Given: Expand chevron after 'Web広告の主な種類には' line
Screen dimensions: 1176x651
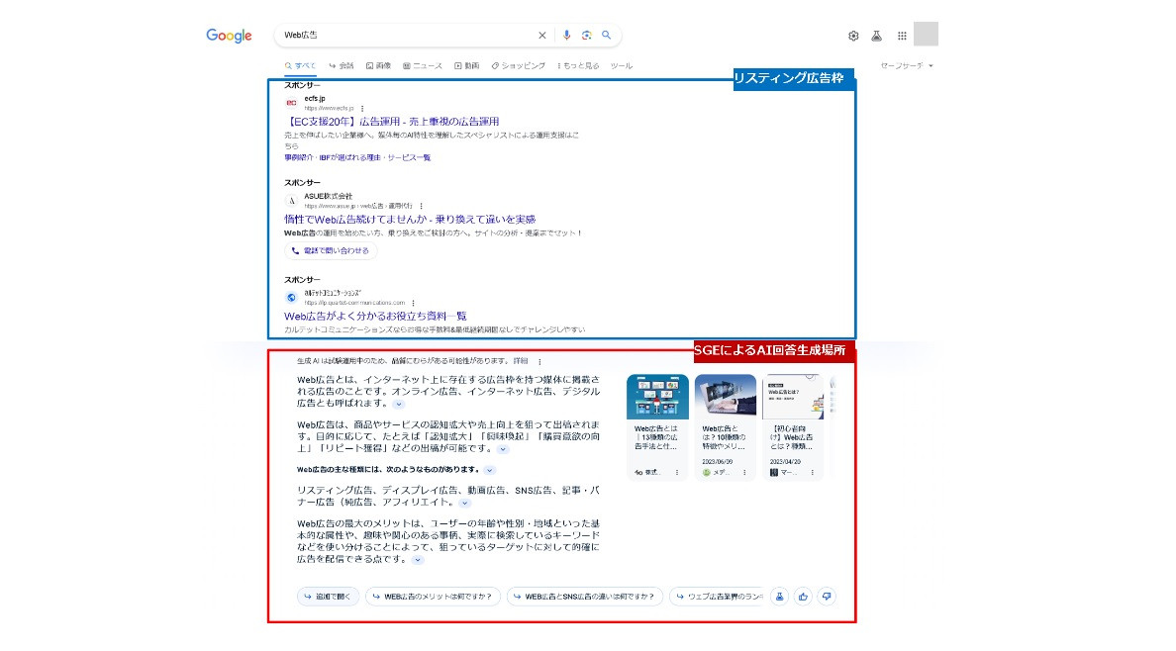Looking at the screenshot, I should tap(489, 470).
